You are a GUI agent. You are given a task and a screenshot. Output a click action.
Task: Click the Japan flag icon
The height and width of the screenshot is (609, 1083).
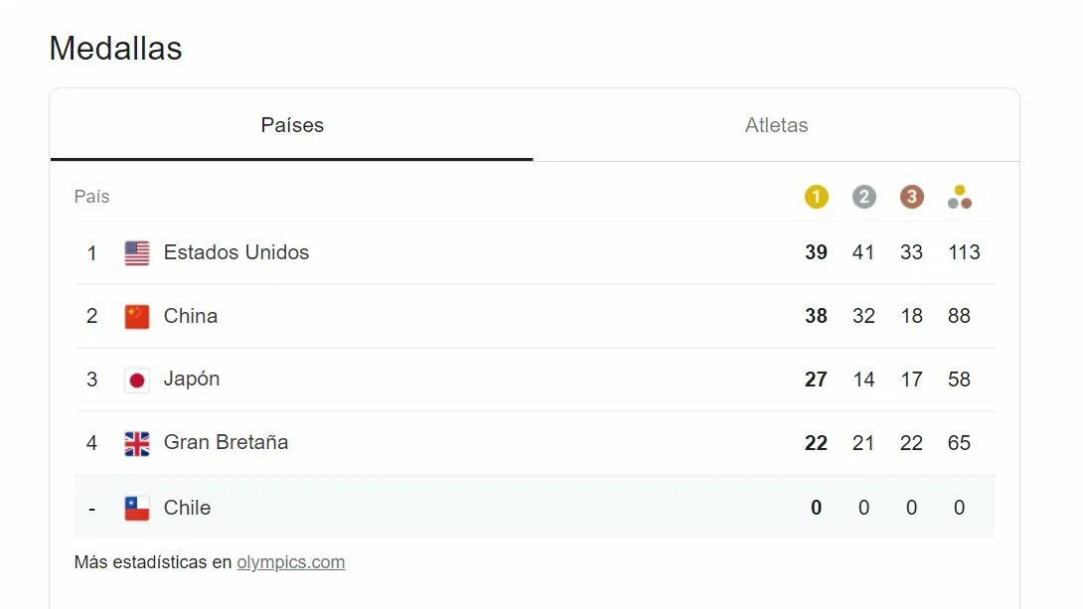pyautogui.click(x=137, y=380)
